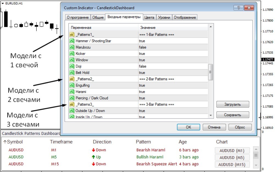
Task: Click the dashboard list scroll up arrow
Action: coord(256,149)
